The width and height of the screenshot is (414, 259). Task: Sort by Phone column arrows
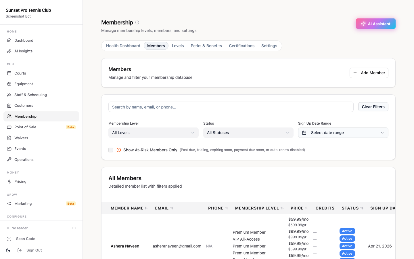click(x=227, y=208)
